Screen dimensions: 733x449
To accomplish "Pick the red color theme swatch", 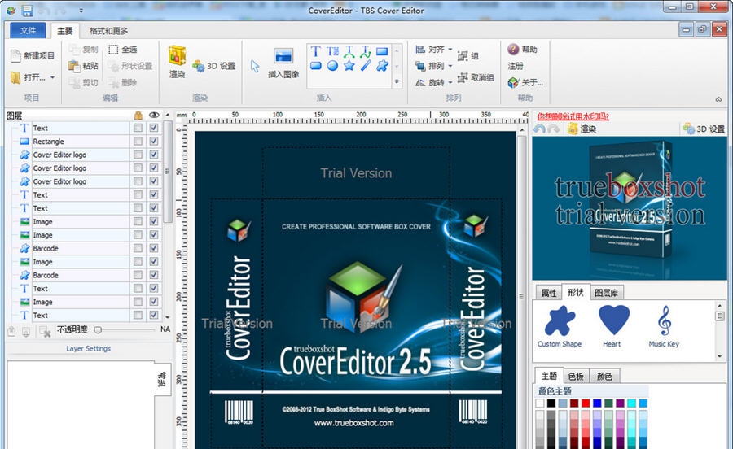I will tap(586, 403).
